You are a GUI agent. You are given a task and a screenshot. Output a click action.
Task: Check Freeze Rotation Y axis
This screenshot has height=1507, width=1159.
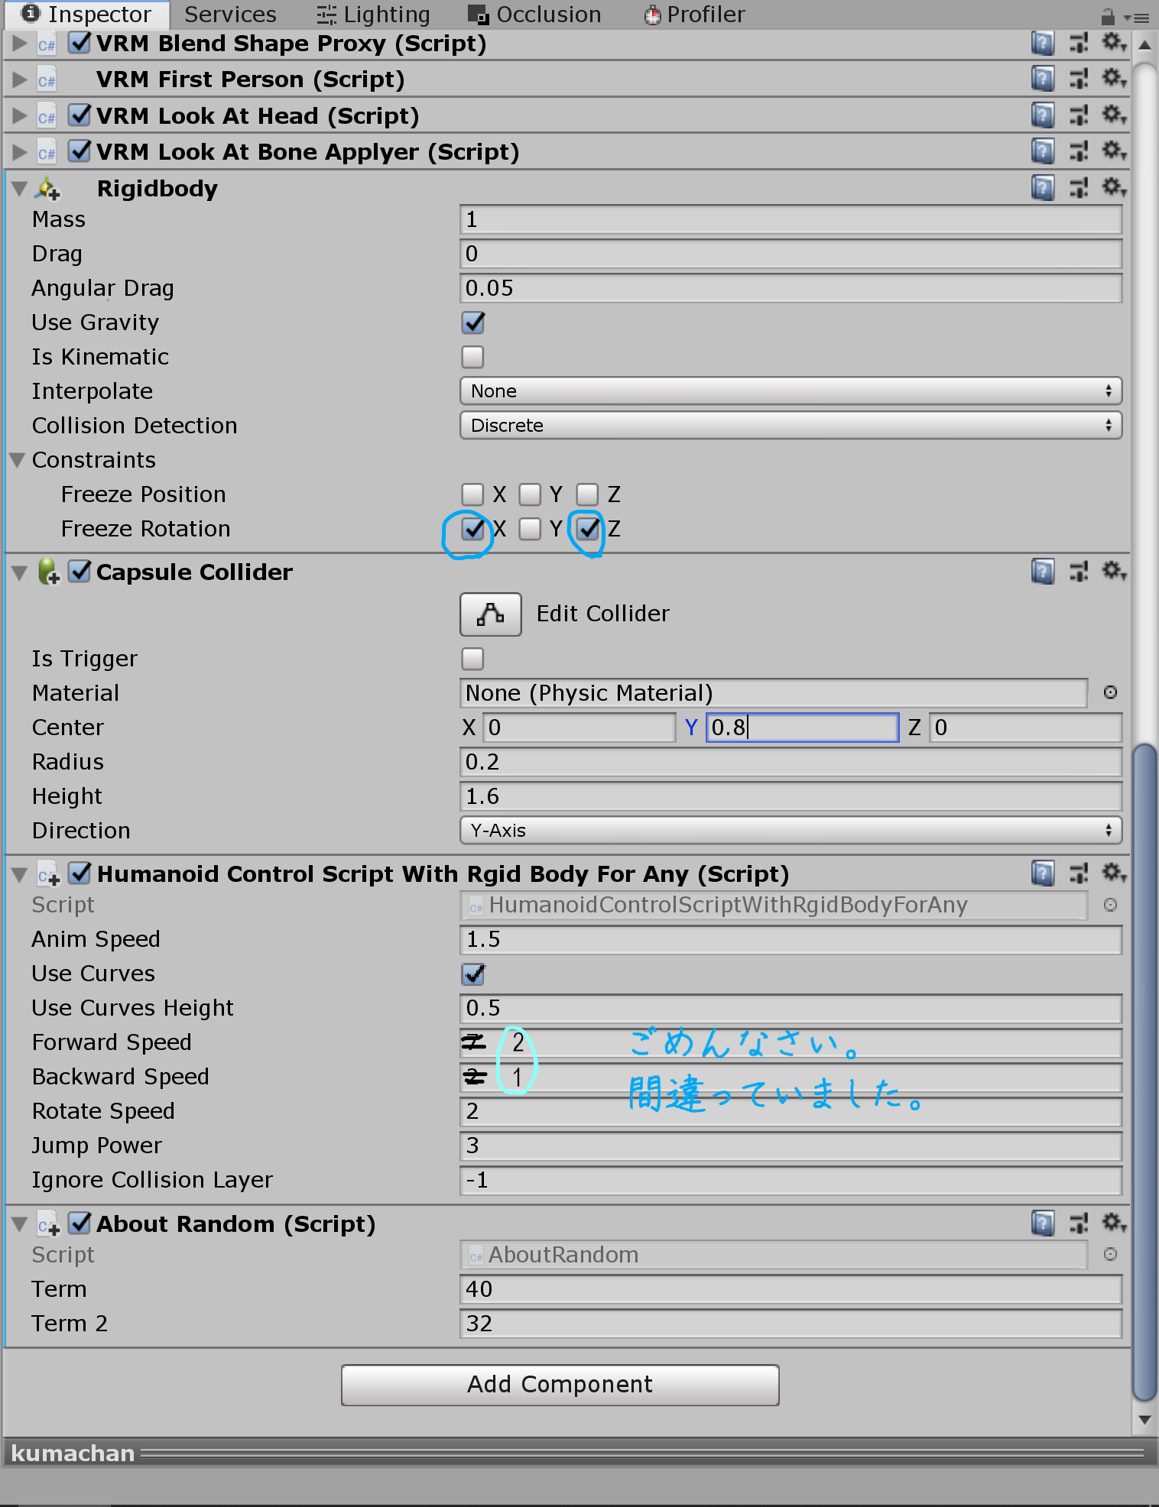point(530,529)
